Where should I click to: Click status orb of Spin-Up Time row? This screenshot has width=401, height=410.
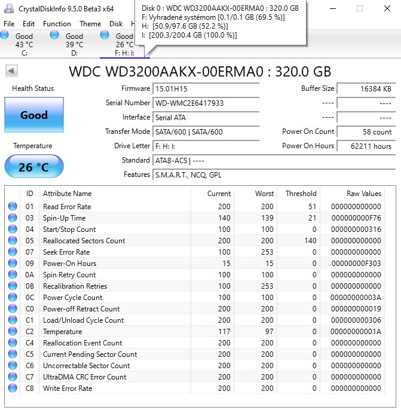click(x=13, y=218)
